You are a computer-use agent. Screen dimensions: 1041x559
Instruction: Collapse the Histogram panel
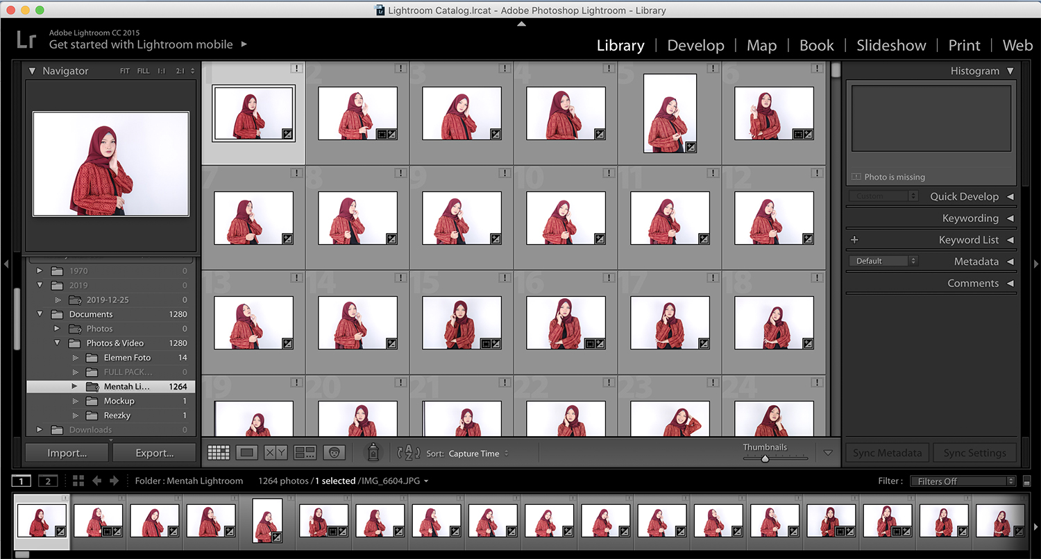1010,71
